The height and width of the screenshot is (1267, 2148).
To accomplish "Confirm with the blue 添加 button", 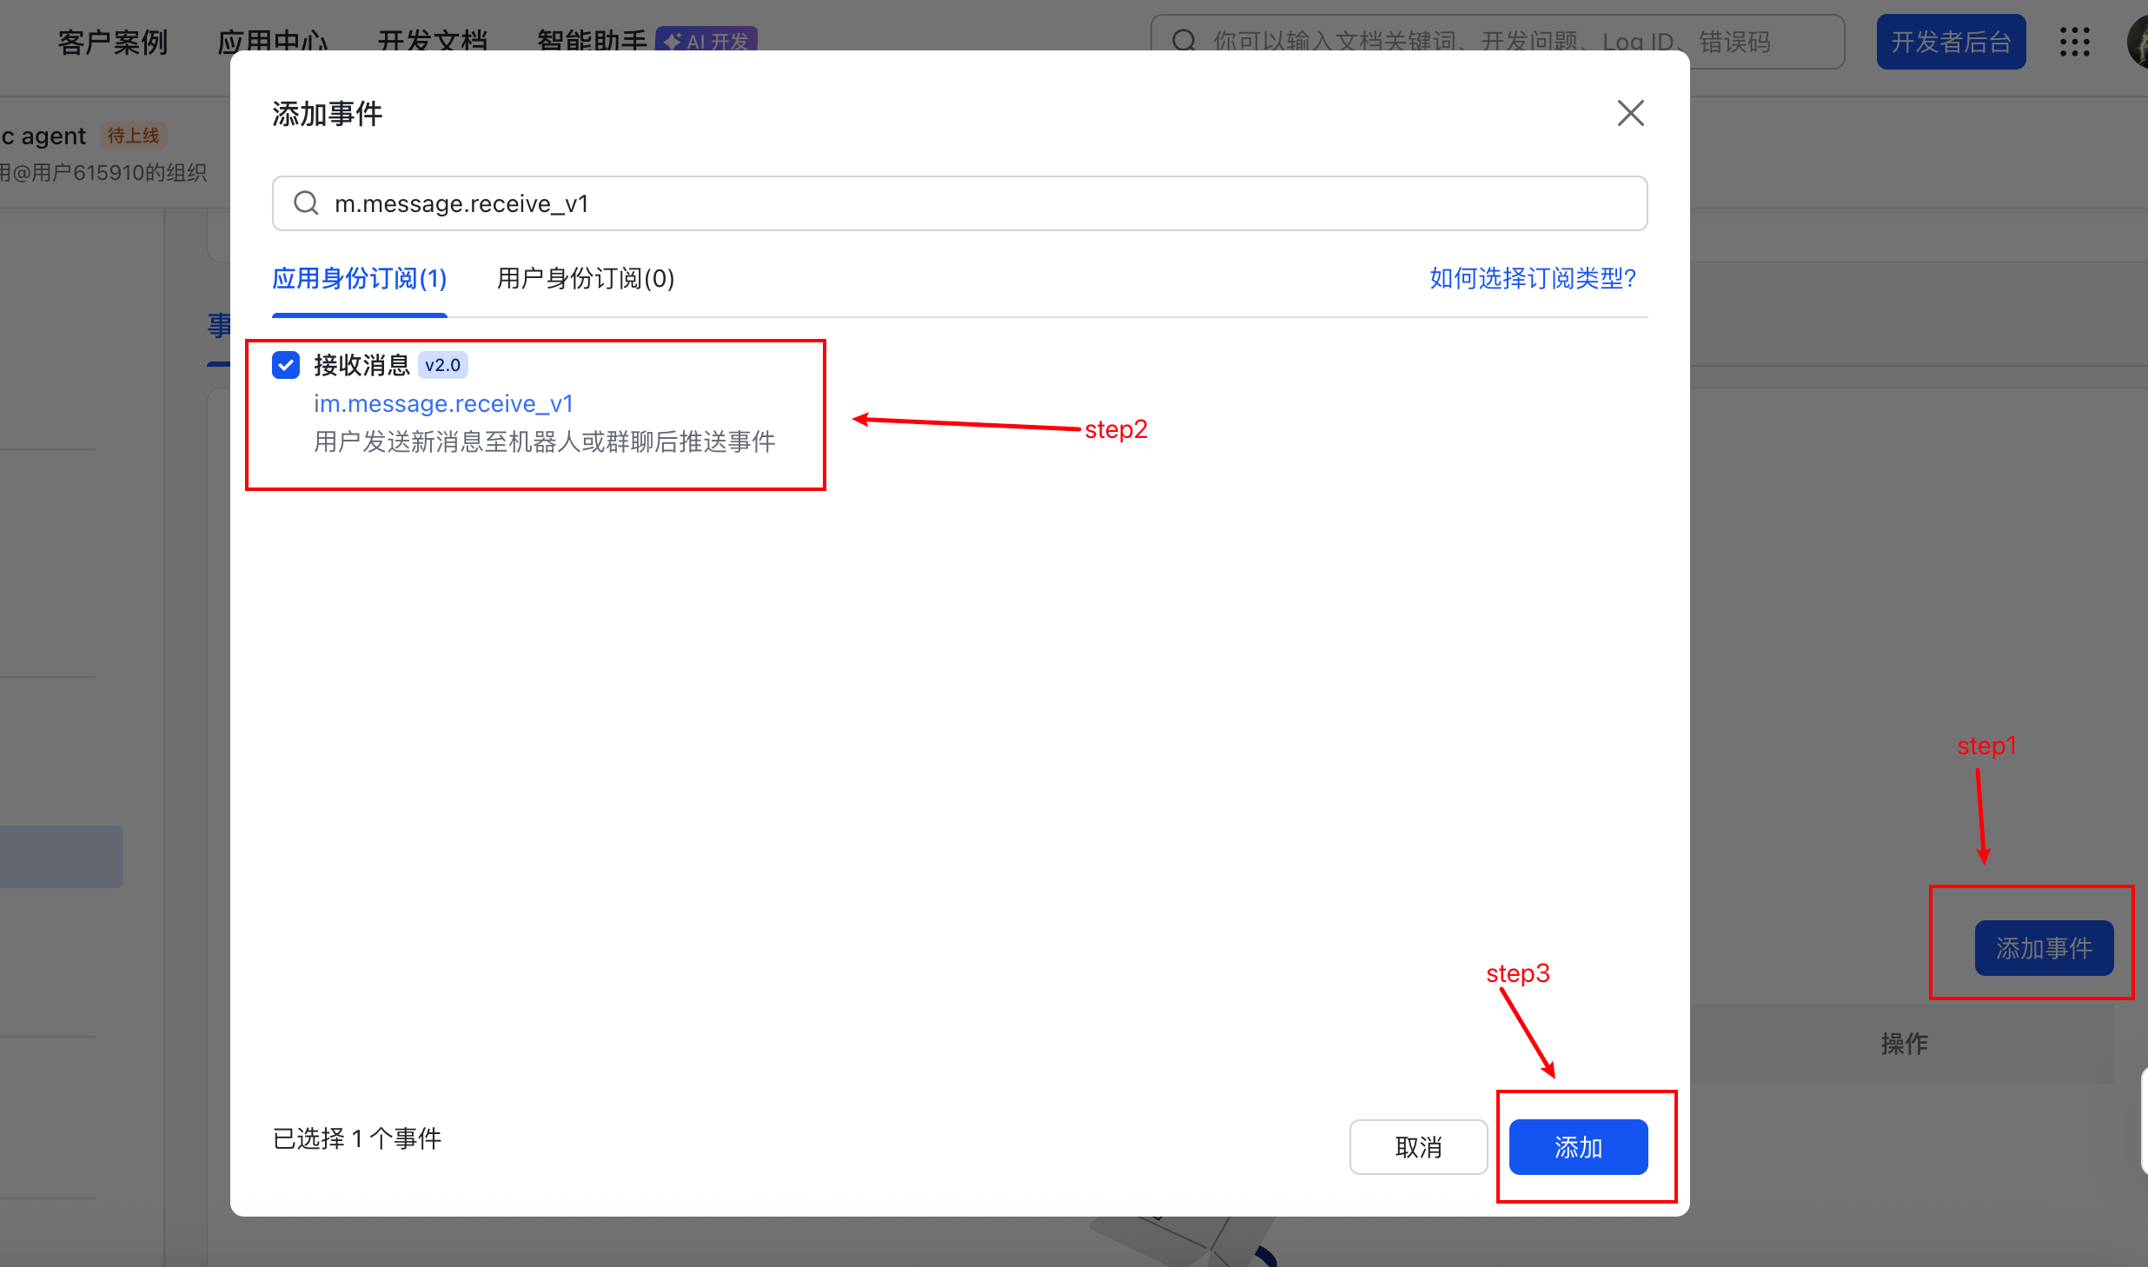I will coord(1578,1147).
